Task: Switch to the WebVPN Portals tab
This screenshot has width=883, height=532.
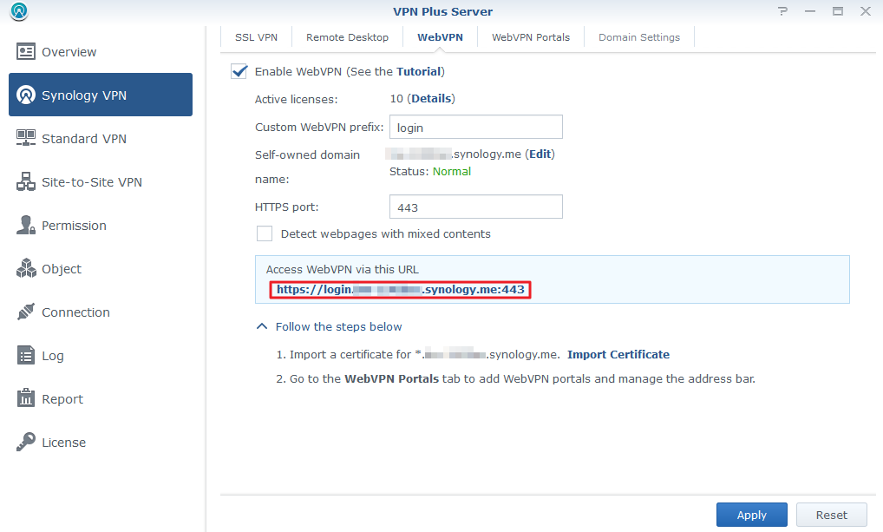Action: coord(530,37)
